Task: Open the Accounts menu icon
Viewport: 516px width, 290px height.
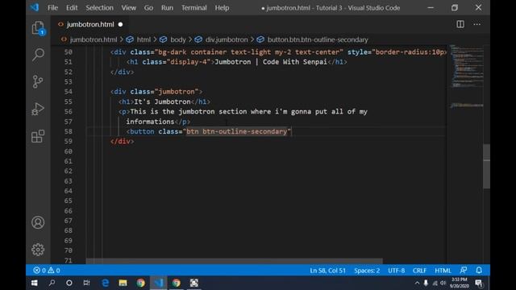Action: point(38,222)
